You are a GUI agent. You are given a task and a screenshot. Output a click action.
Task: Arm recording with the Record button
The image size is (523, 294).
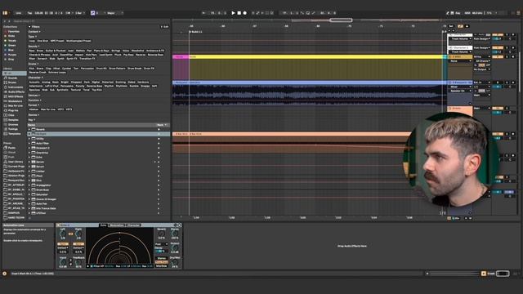pyautogui.click(x=244, y=13)
